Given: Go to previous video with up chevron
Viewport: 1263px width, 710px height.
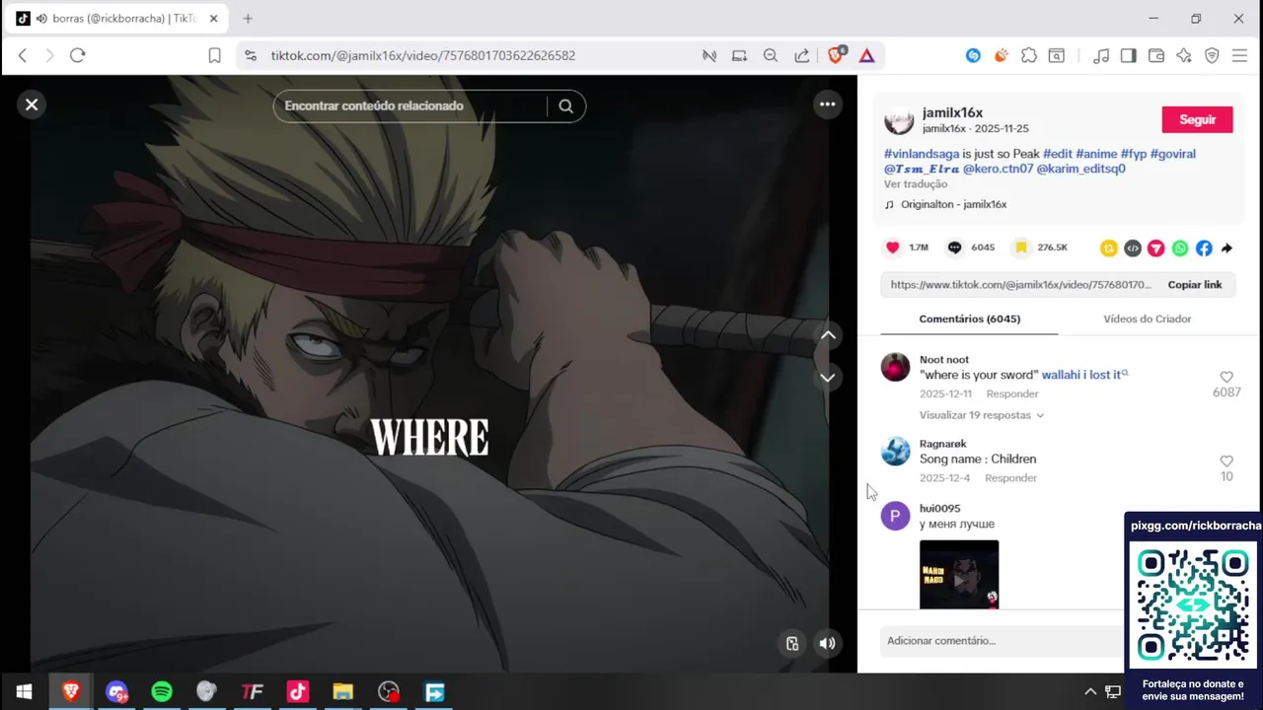Looking at the screenshot, I should point(828,335).
